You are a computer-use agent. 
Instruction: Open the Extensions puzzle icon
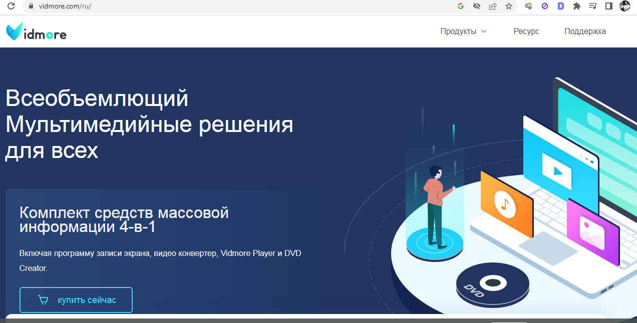pyautogui.click(x=577, y=6)
